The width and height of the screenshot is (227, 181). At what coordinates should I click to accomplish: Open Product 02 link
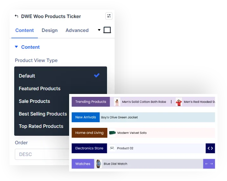tap(125, 148)
